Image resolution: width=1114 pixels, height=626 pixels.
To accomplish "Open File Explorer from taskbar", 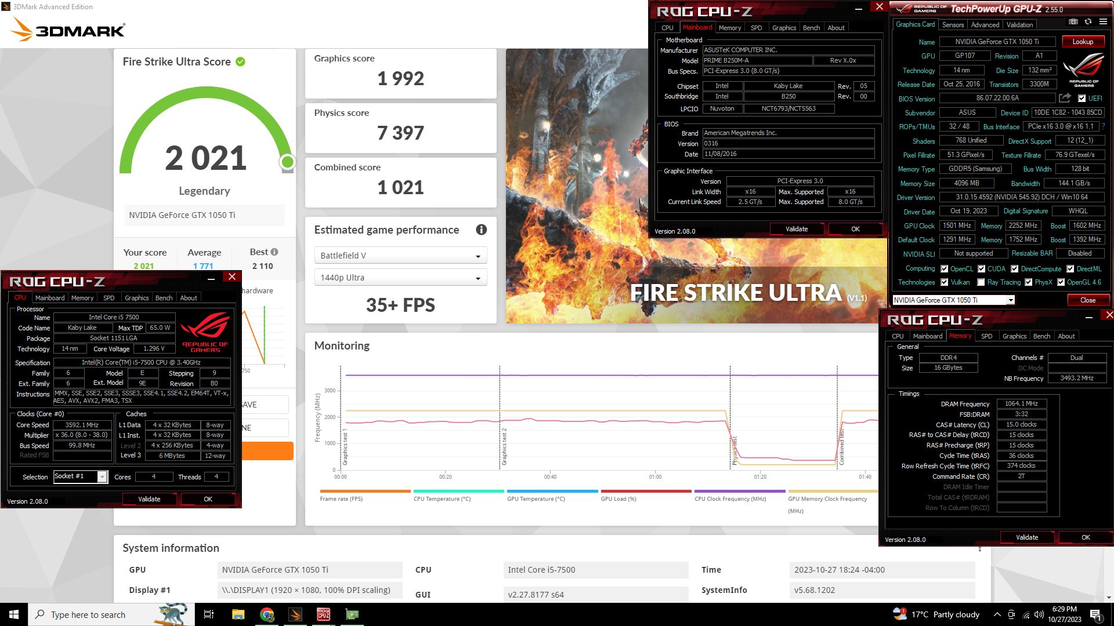I will (x=238, y=614).
